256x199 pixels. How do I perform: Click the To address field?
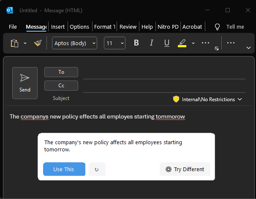(x=164, y=73)
